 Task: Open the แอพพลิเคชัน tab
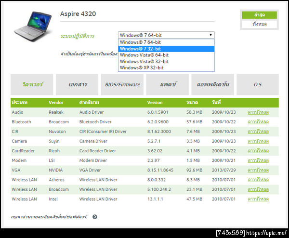[x=213, y=84]
